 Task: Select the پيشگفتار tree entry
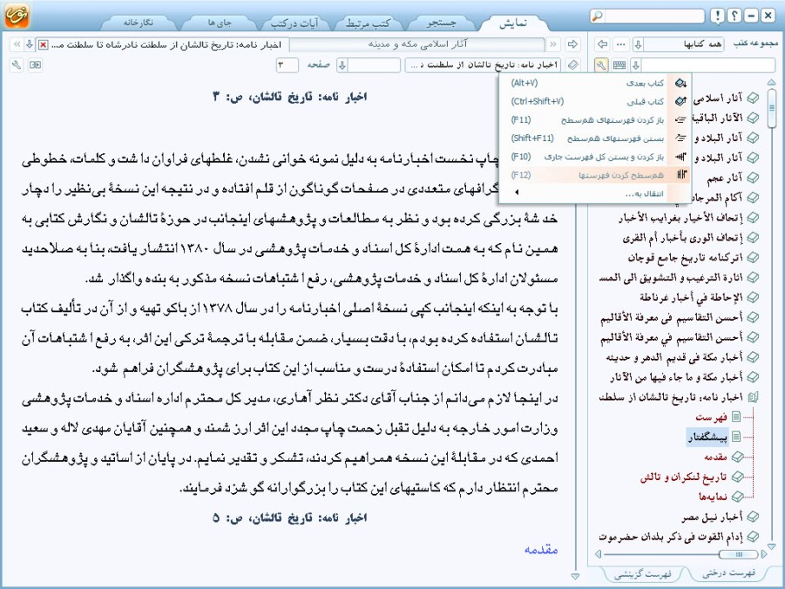pos(707,437)
